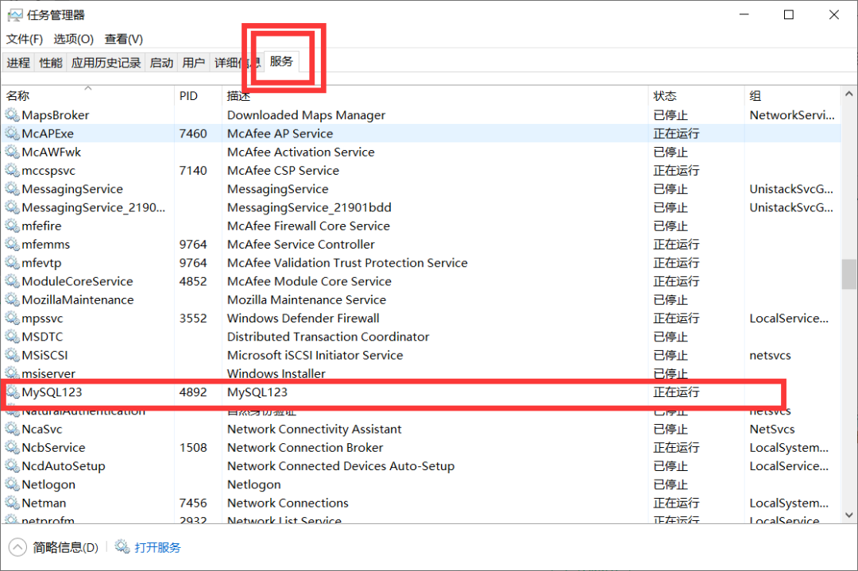
Task: Click the McAPExe service gear icon
Action: point(13,133)
